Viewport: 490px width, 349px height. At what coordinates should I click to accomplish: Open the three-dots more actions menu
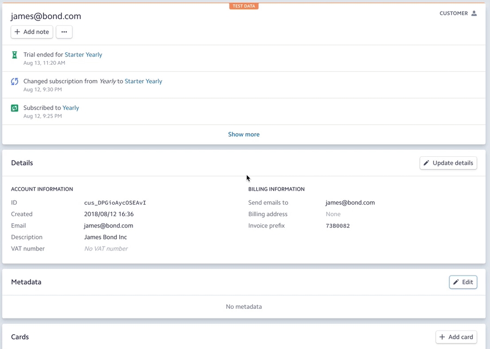coord(64,32)
